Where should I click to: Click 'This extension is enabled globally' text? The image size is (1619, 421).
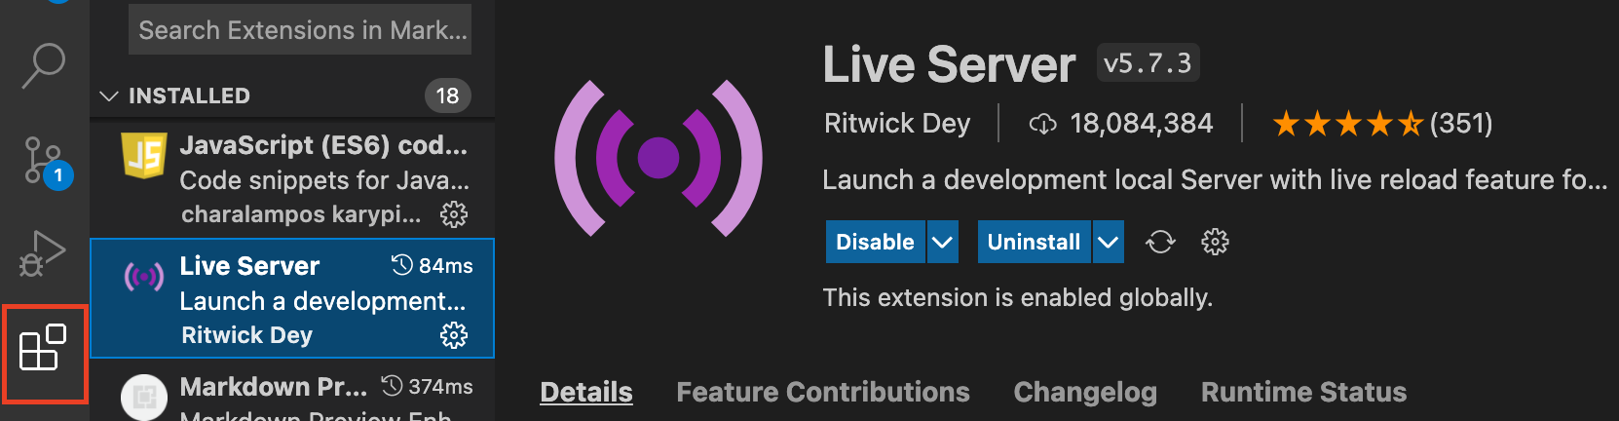pyautogui.click(x=1018, y=297)
